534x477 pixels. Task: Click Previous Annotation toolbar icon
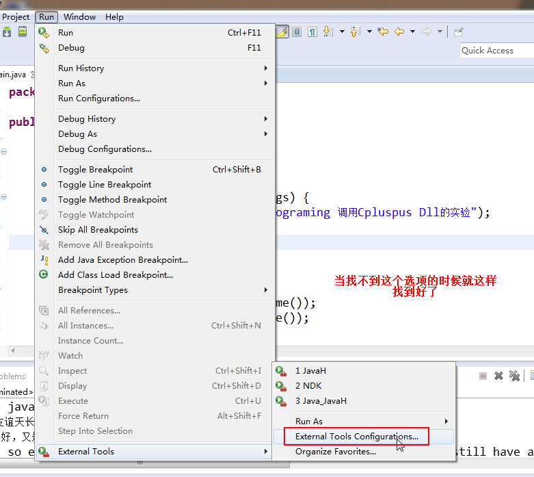point(355,31)
